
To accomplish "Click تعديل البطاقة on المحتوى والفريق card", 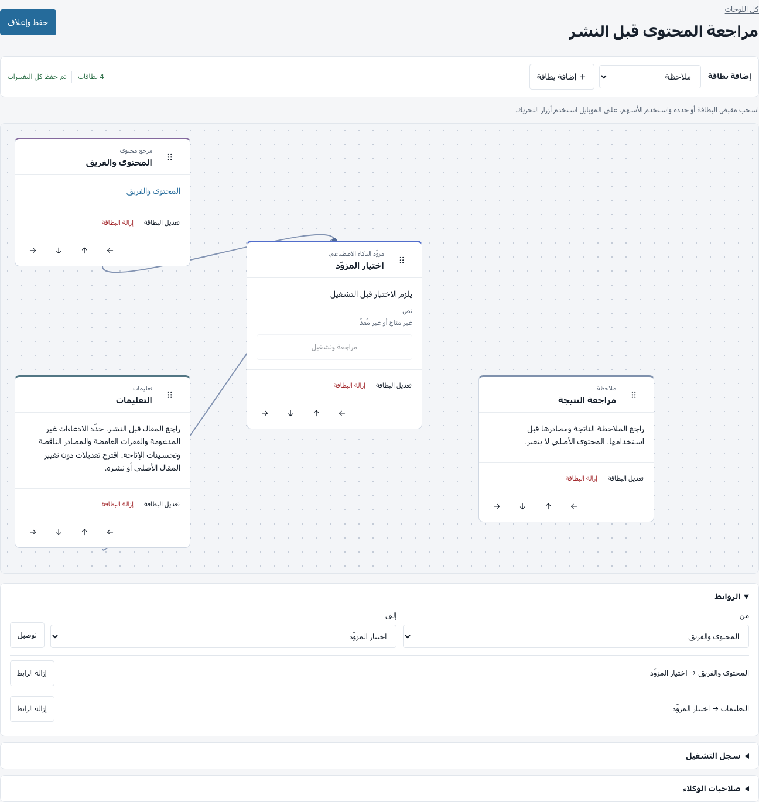I will (162, 222).
